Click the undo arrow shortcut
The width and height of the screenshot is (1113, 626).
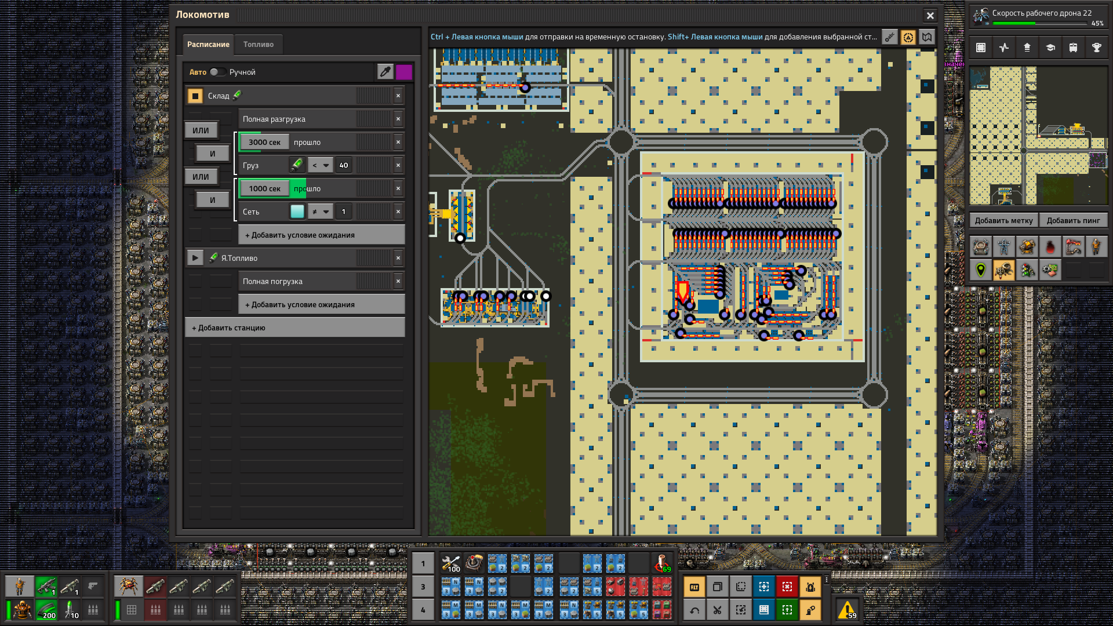tap(694, 610)
